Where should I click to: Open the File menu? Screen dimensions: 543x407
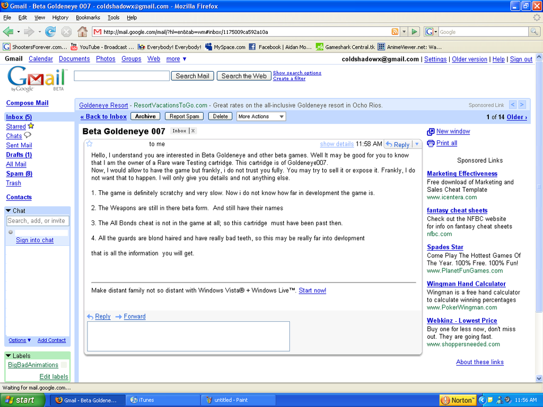click(x=7, y=17)
